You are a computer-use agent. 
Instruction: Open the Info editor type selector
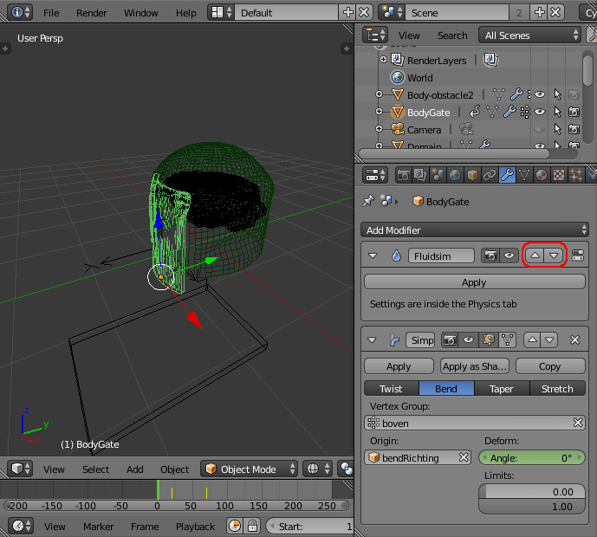click(21, 13)
